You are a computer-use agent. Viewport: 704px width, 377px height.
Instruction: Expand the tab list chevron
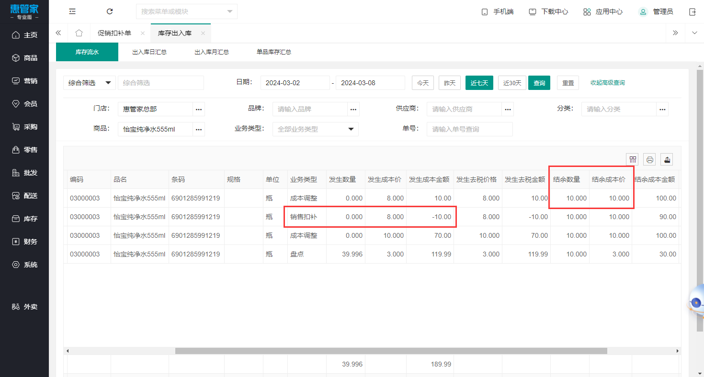(x=694, y=33)
